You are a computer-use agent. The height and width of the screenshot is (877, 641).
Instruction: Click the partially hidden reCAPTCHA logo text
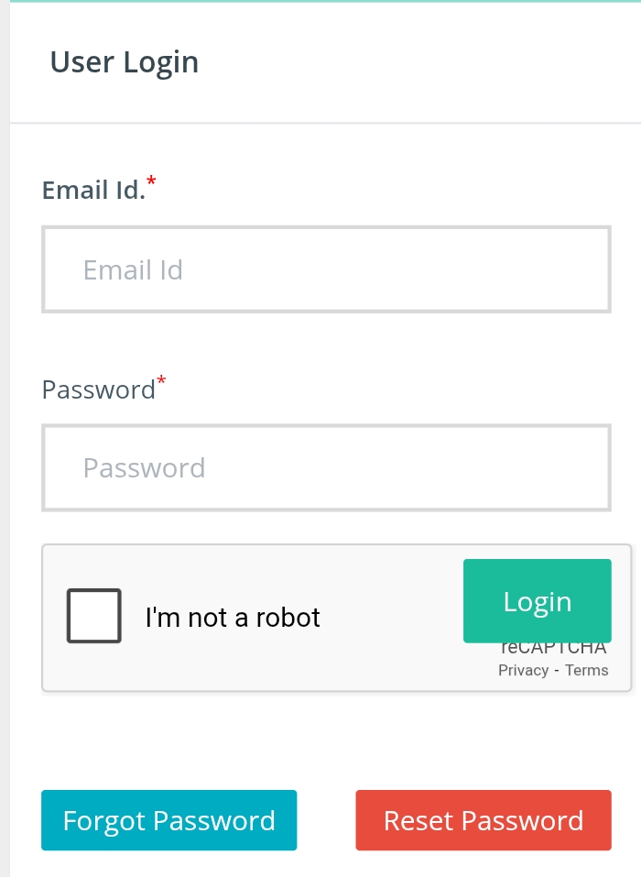pyautogui.click(x=553, y=649)
